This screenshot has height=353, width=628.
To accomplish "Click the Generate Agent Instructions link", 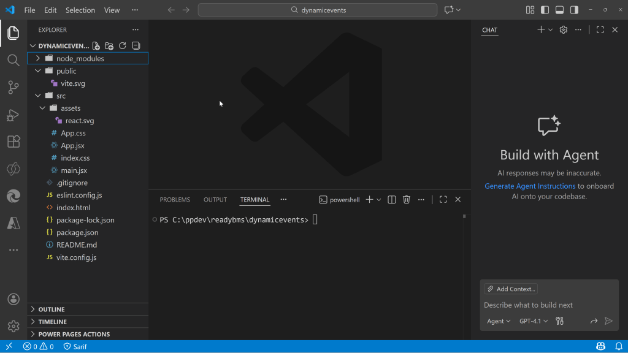I will point(530,186).
